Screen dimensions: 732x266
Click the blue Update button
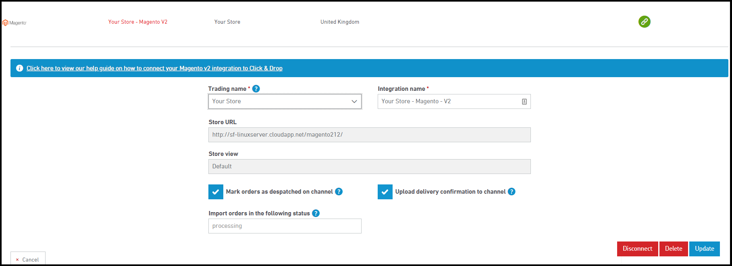click(704, 249)
